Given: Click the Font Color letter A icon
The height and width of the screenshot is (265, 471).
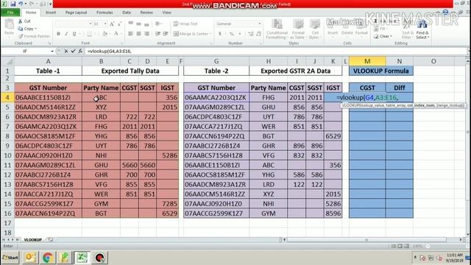Looking at the screenshot, I should (116, 34).
